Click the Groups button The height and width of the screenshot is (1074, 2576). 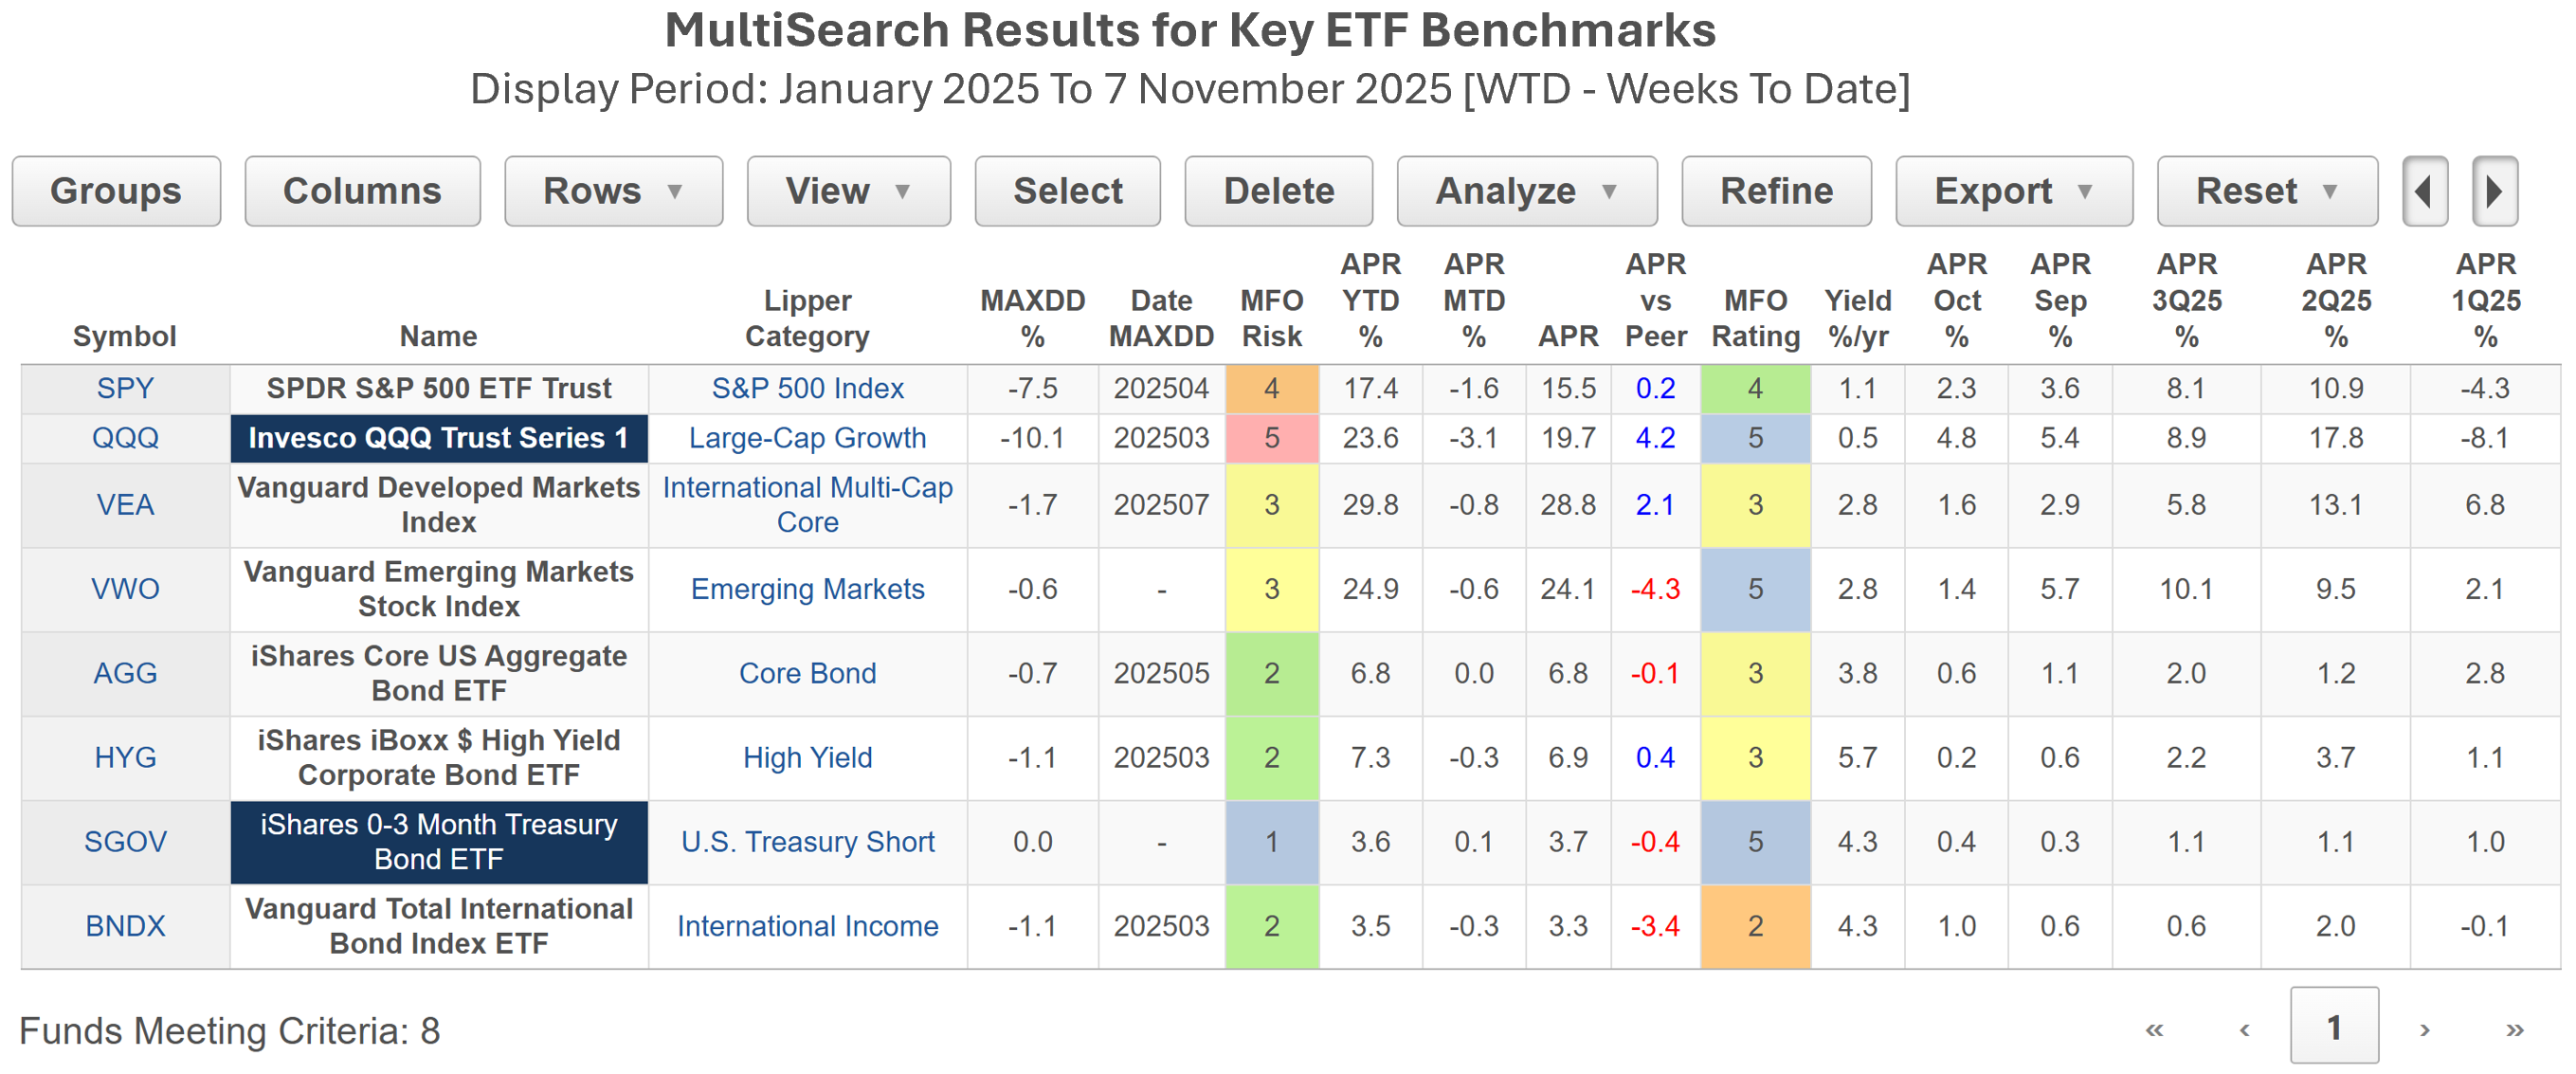coord(116,191)
